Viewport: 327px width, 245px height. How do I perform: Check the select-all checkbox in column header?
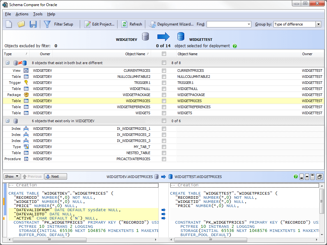coord(164,54)
